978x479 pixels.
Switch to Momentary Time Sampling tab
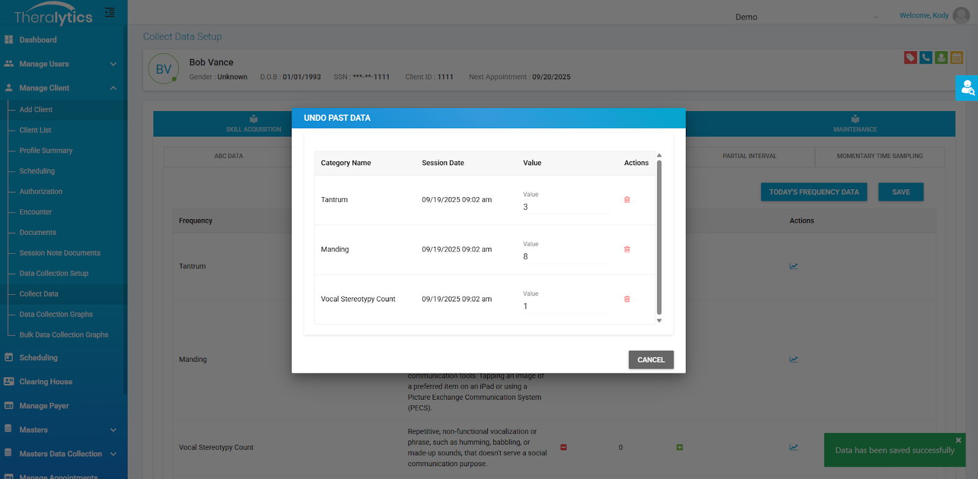tap(880, 156)
